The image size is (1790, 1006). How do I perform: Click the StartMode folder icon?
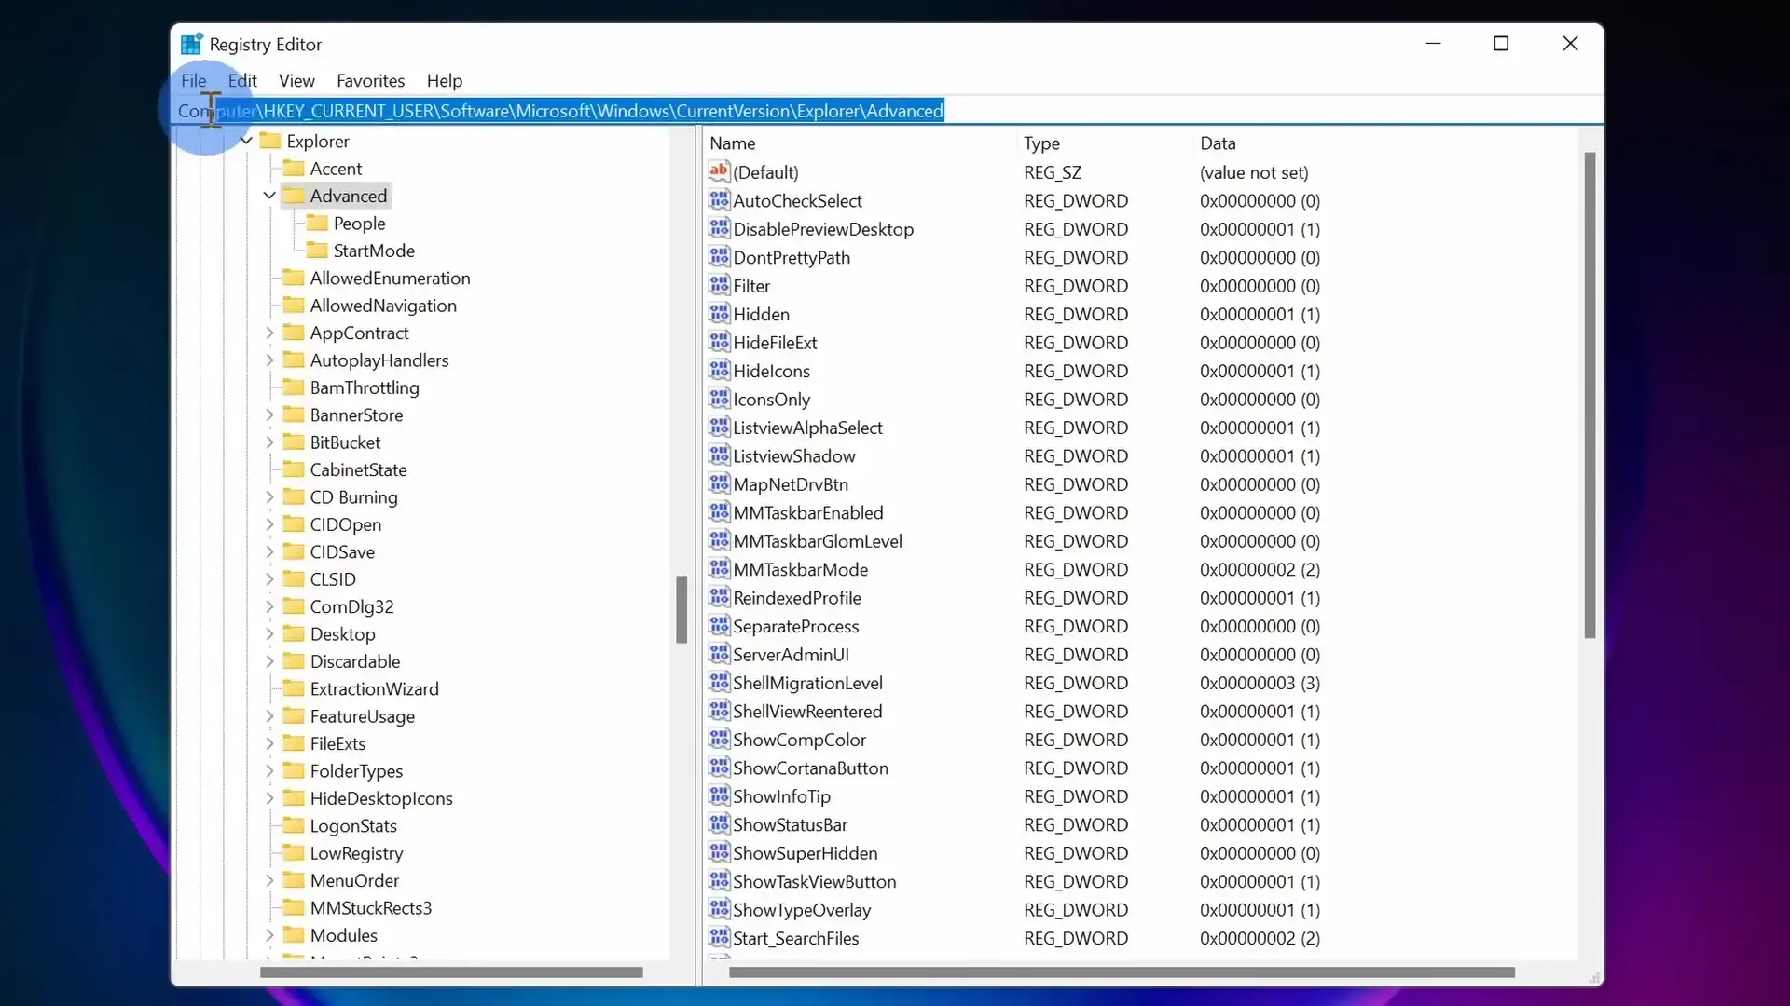pyautogui.click(x=317, y=250)
